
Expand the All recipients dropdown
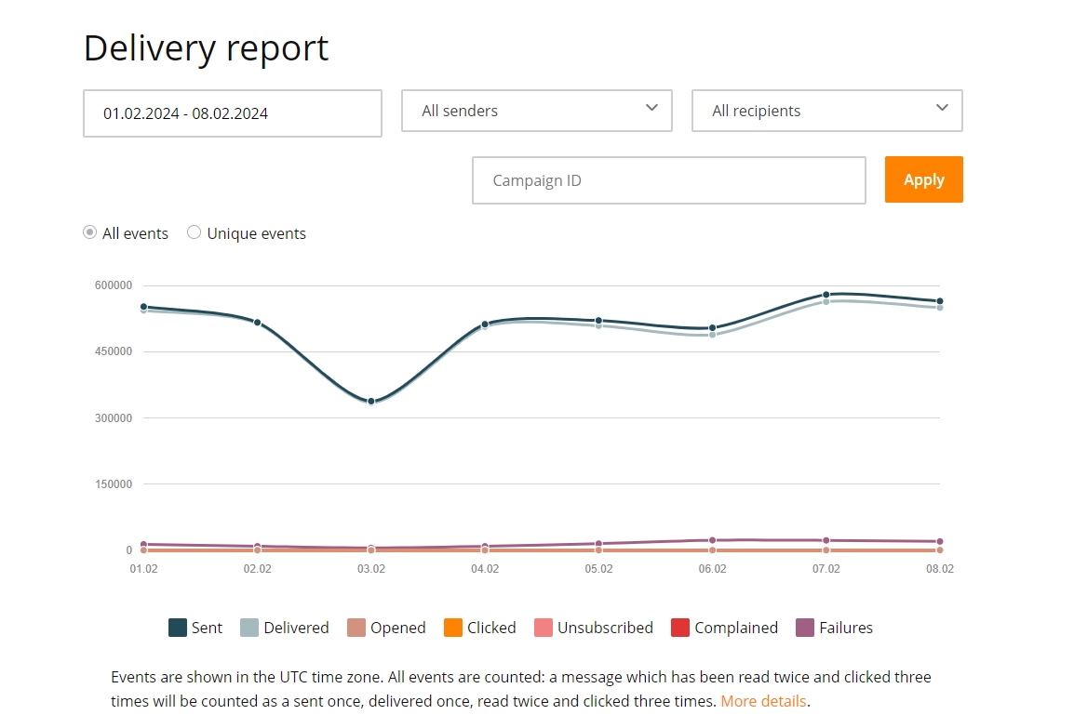coord(827,111)
